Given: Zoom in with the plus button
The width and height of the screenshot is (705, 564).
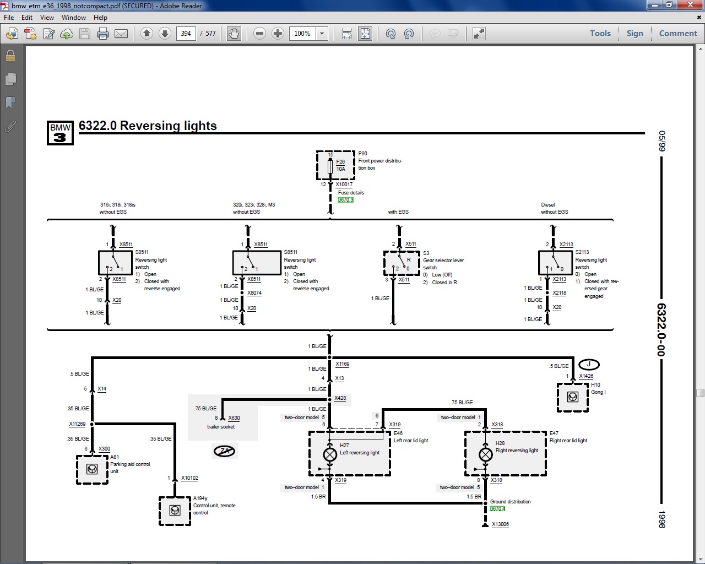Looking at the screenshot, I should click(278, 34).
